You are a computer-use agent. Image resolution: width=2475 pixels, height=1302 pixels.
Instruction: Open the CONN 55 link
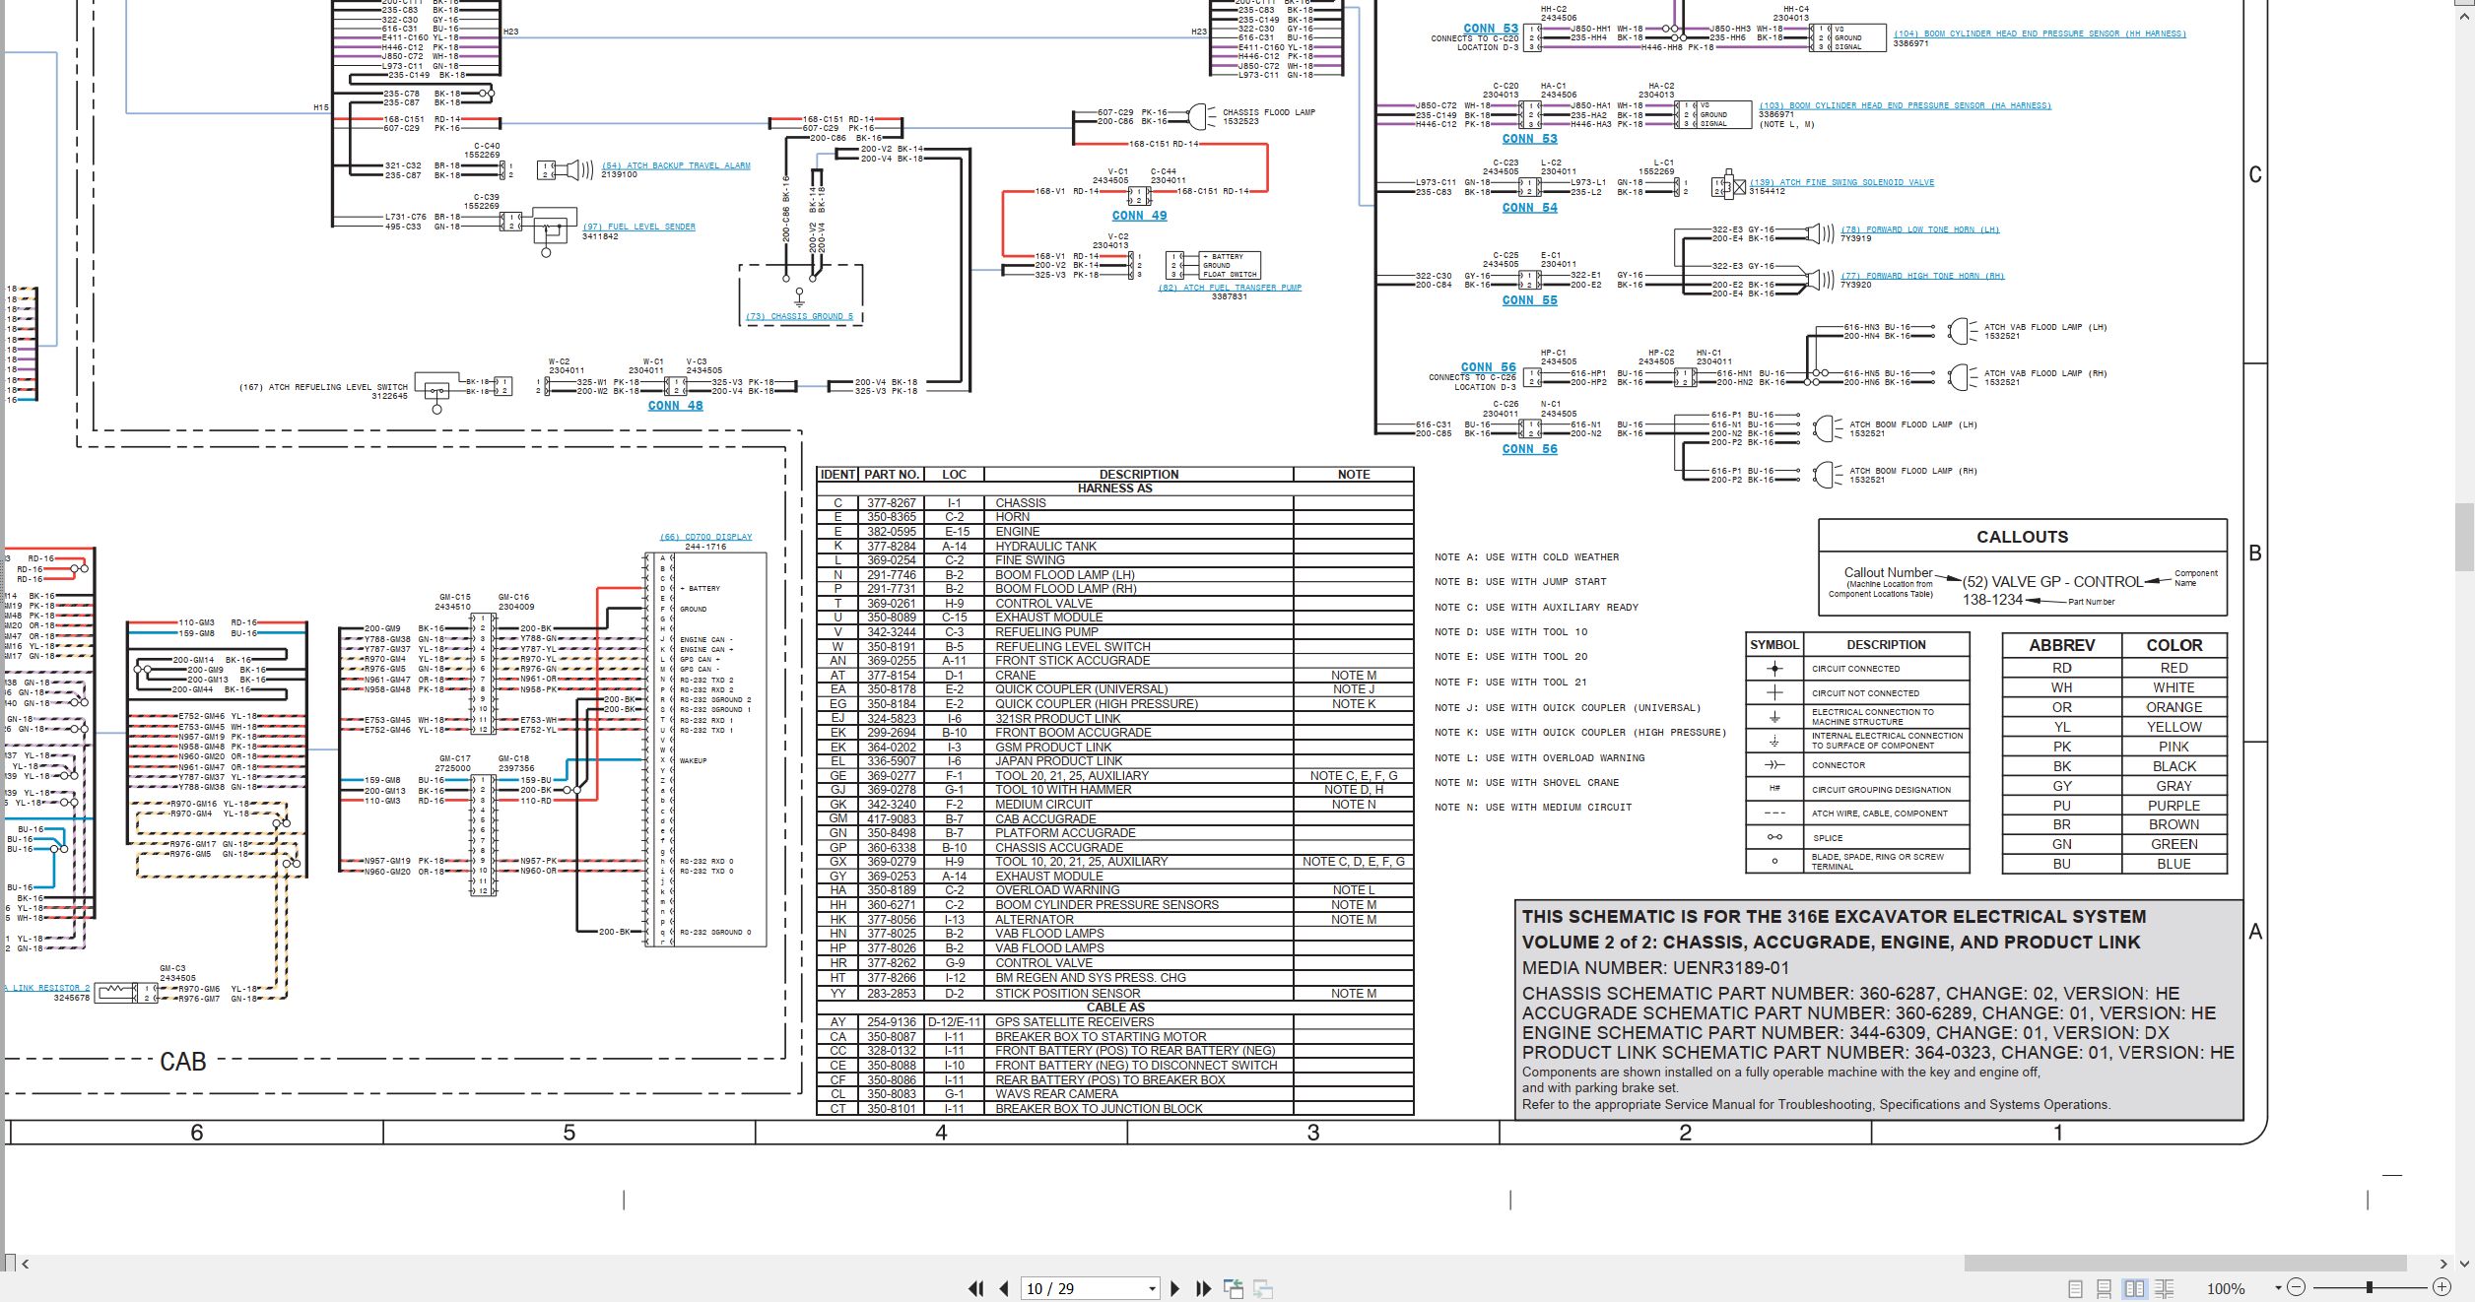1529,300
